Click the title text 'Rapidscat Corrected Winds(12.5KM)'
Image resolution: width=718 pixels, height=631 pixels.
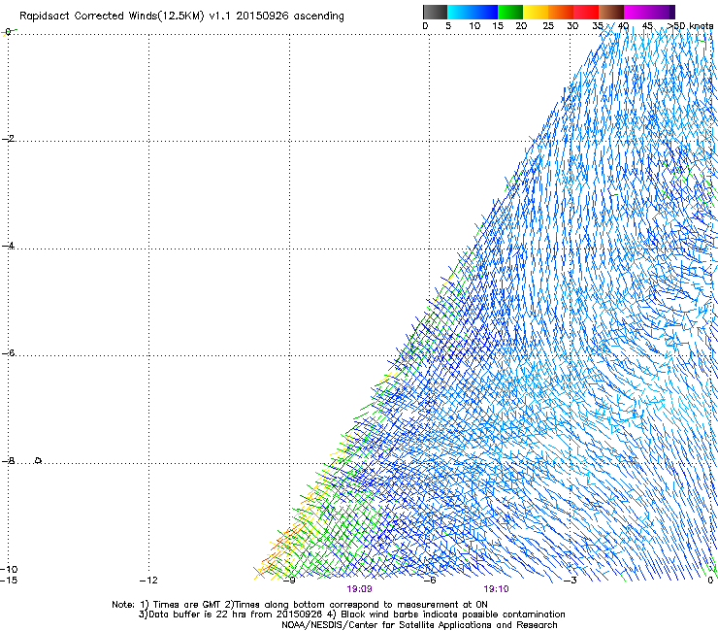pyautogui.click(x=112, y=17)
